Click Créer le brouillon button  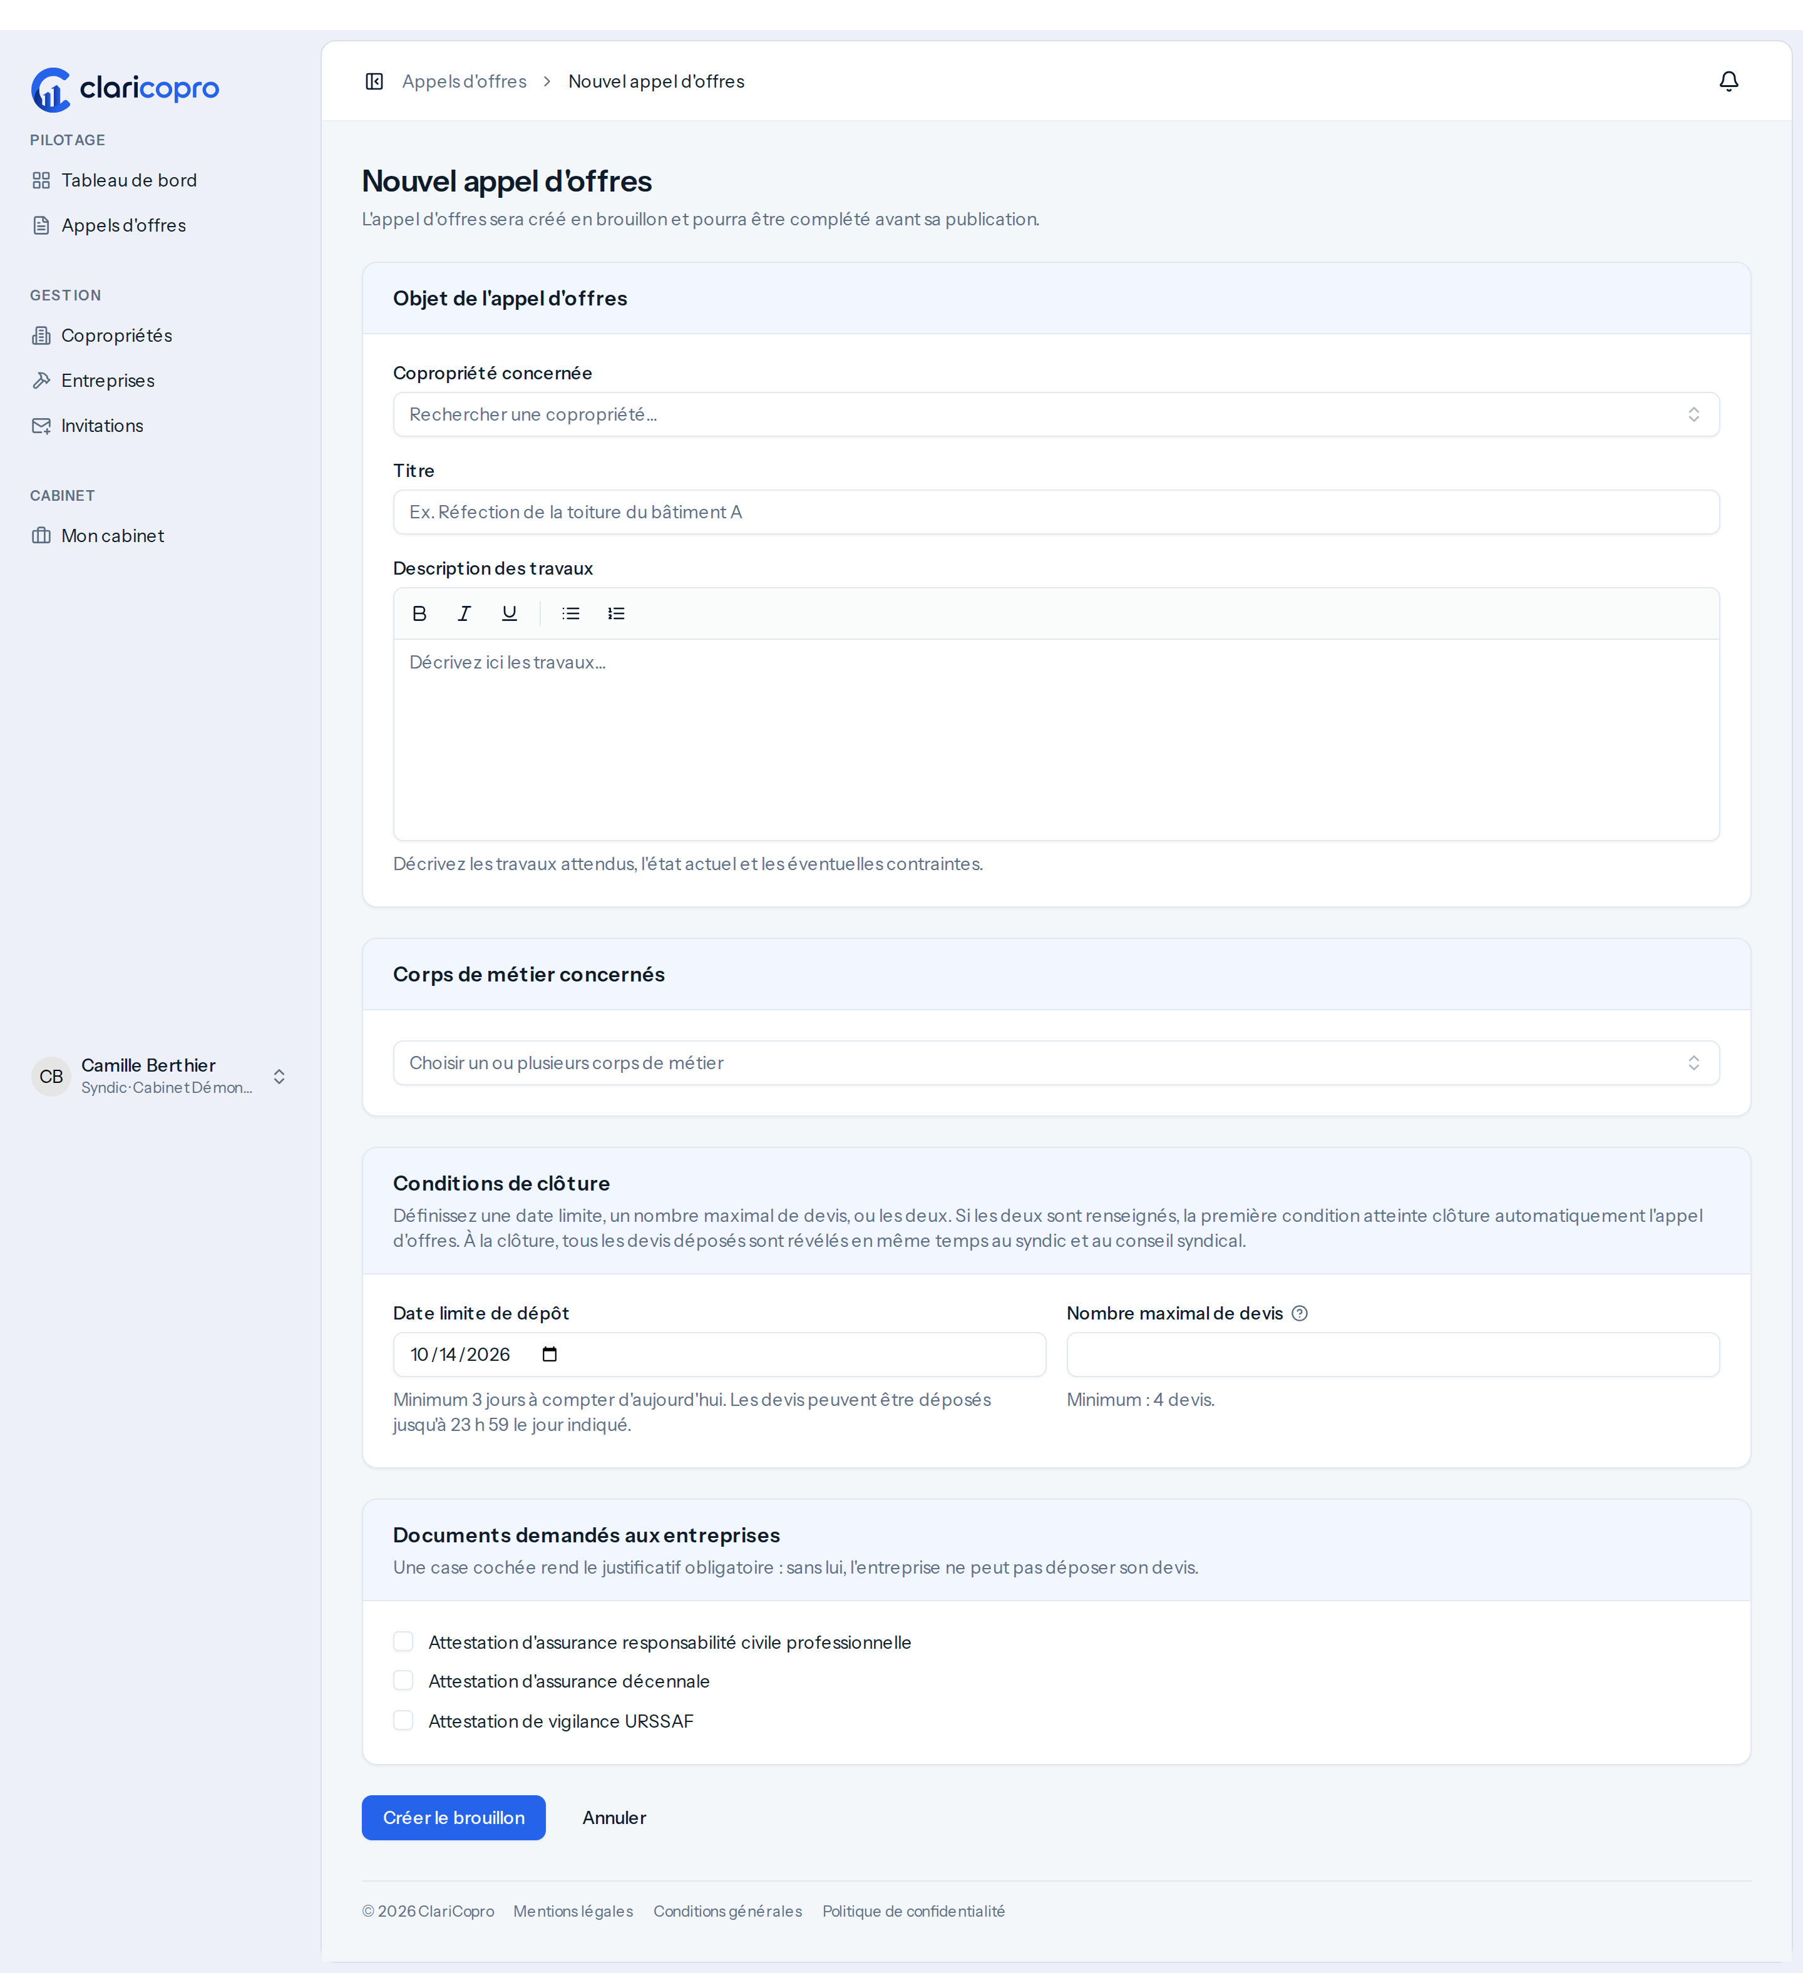(453, 1817)
